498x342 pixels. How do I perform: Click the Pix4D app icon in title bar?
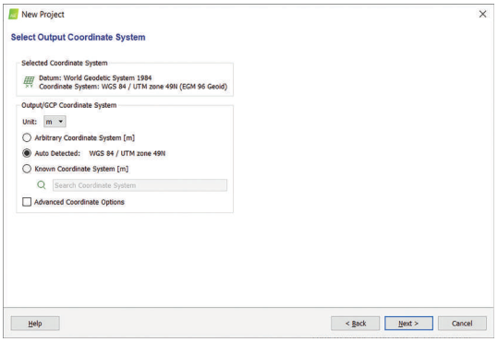click(x=13, y=14)
